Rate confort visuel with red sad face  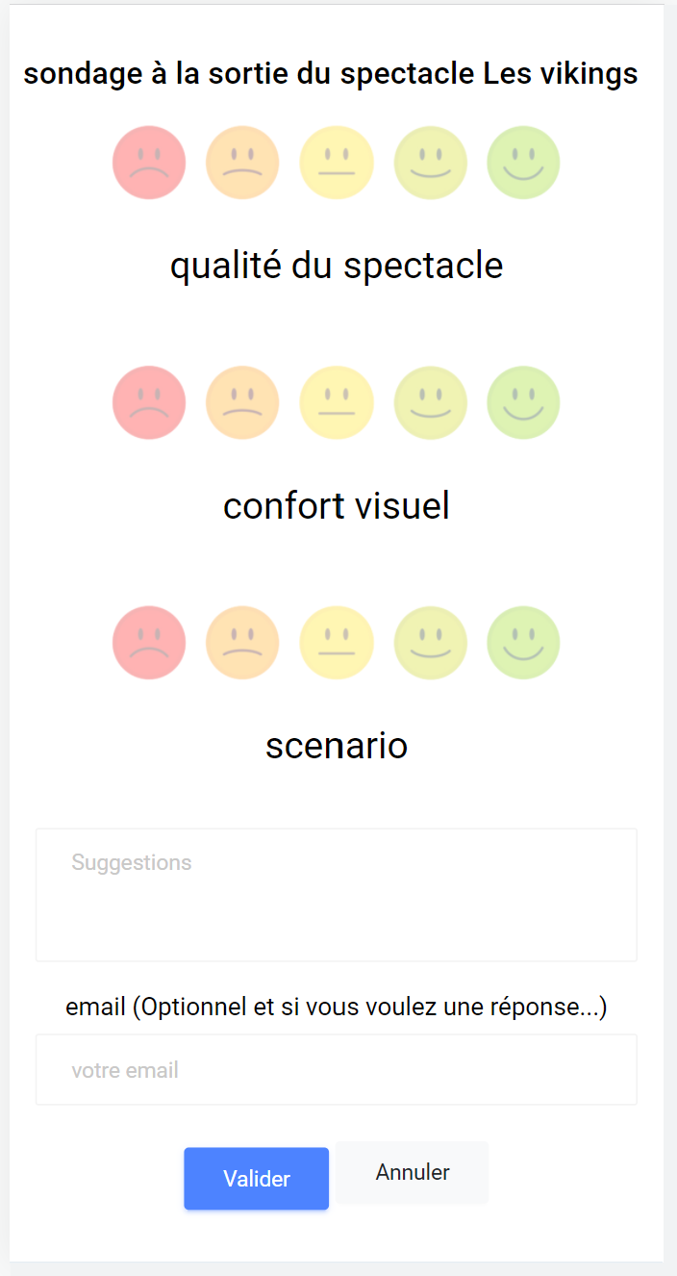(149, 402)
